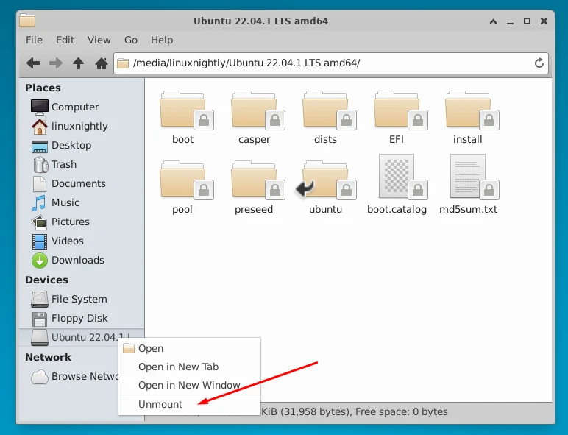Screen dimensions: 568x435
Task: Reload the current folder with refresh icon
Action: point(539,63)
